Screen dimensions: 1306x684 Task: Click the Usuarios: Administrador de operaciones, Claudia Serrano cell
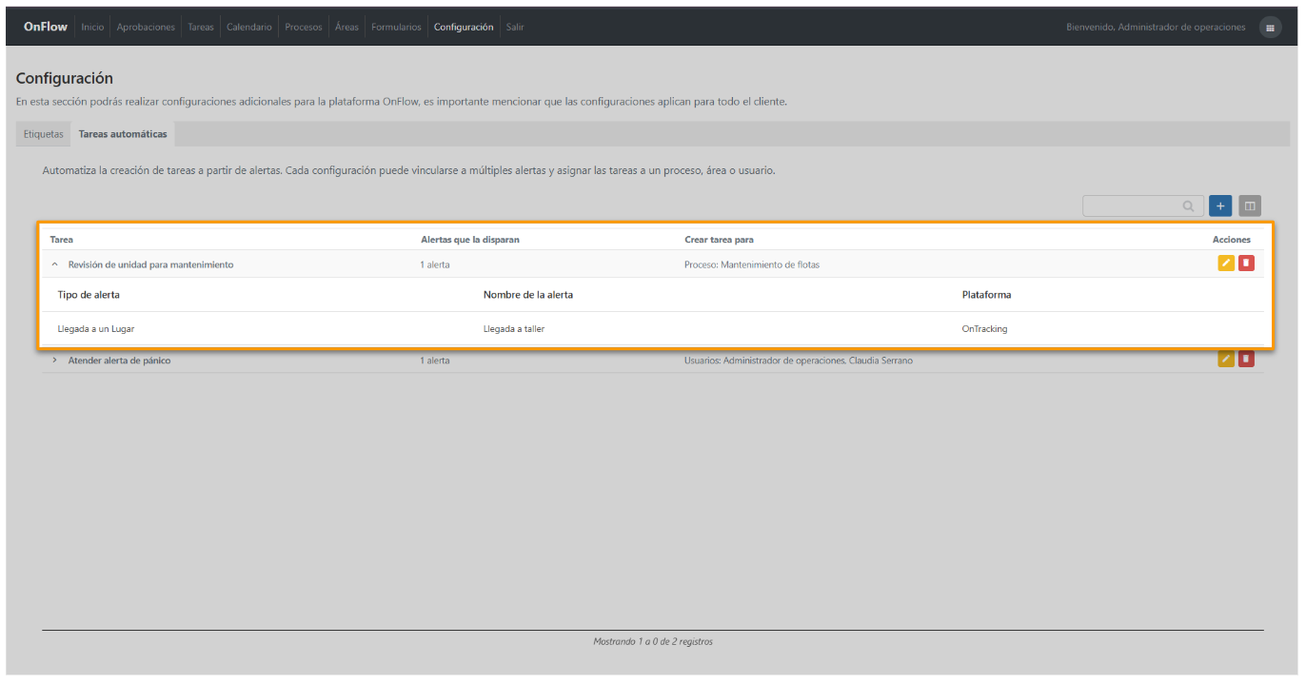[799, 361]
